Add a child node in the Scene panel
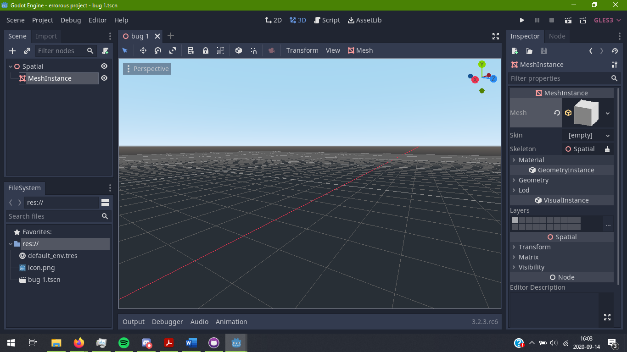 12,51
